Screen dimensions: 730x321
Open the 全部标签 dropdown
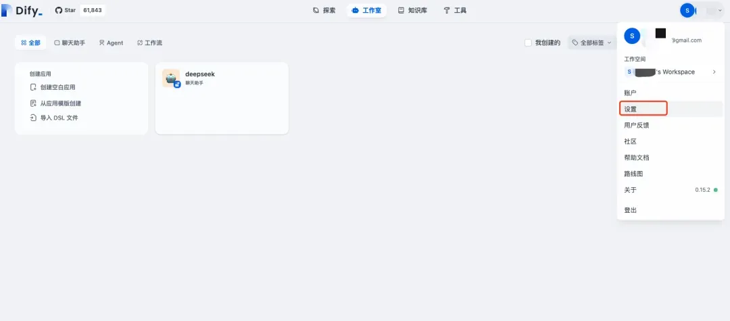(x=591, y=43)
